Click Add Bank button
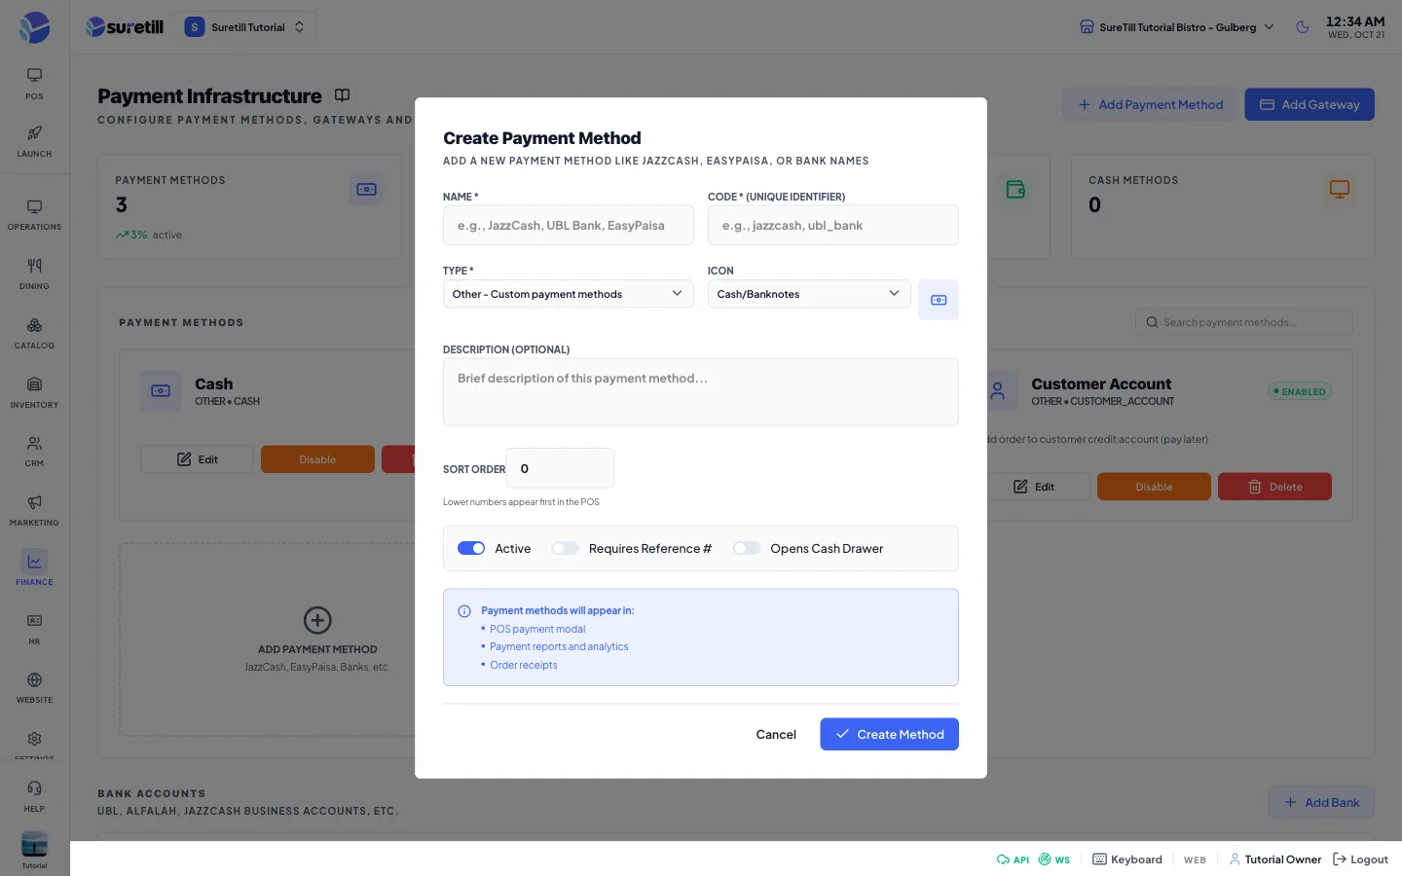 1321,803
